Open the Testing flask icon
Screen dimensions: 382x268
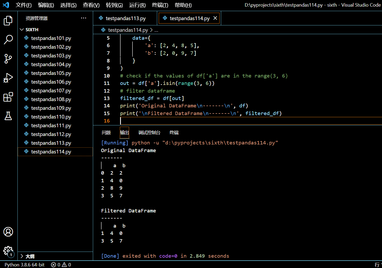click(x=8, y=116)
